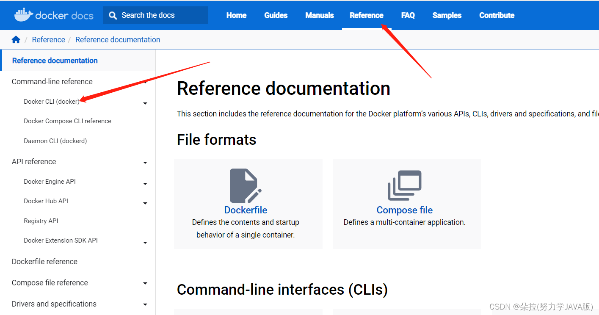599x315 pixels.
Task: Select Reference documentation in sidebar
Action: 55,61
